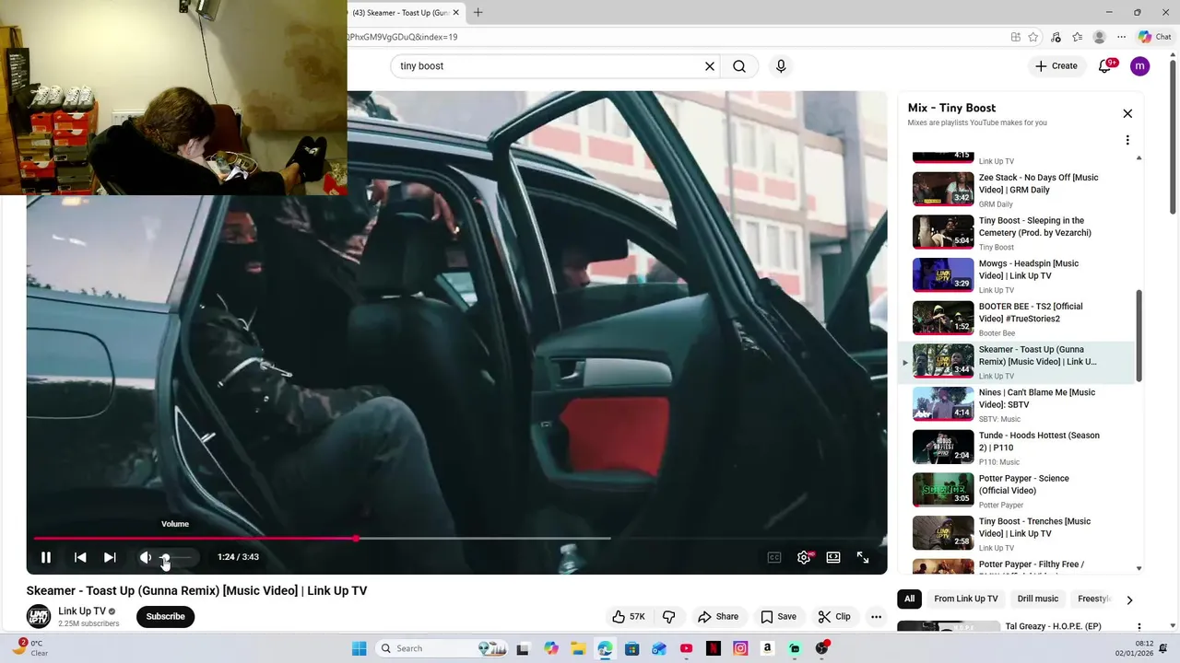Enter full screen mode
1180x663 pixels.
click(x=863, y=557)
